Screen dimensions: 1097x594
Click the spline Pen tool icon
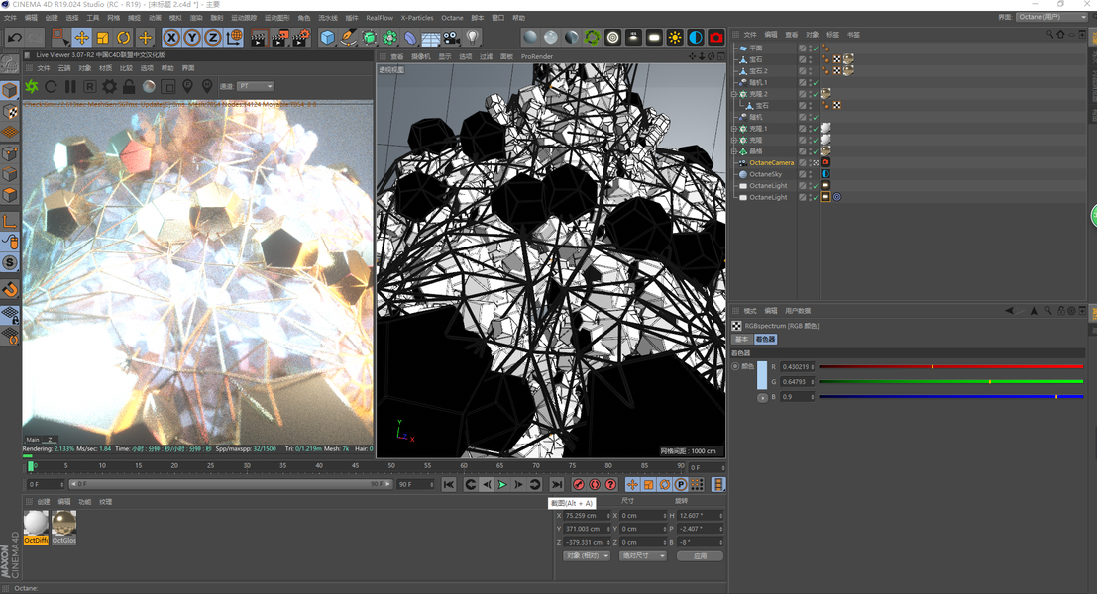tap(348, 37)
